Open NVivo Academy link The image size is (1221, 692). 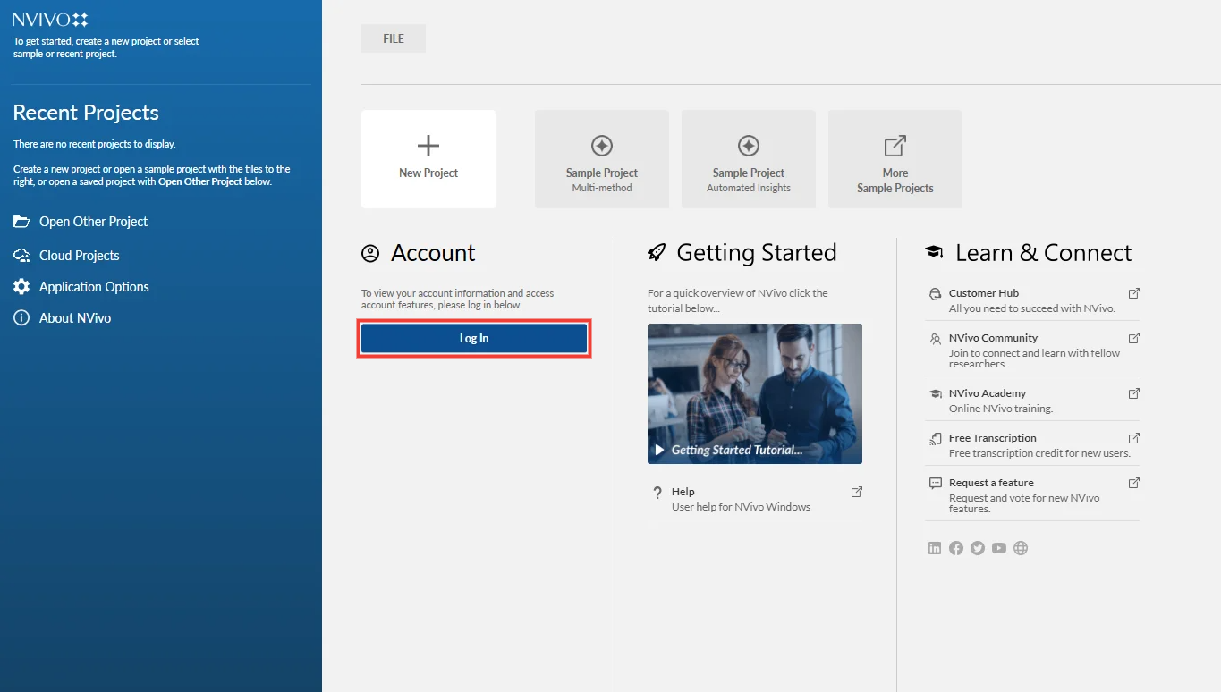[x=1032, y=401]
